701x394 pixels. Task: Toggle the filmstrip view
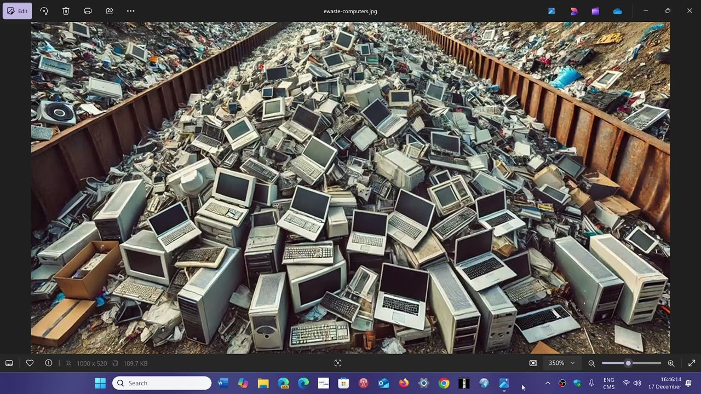tap(9, 363)
